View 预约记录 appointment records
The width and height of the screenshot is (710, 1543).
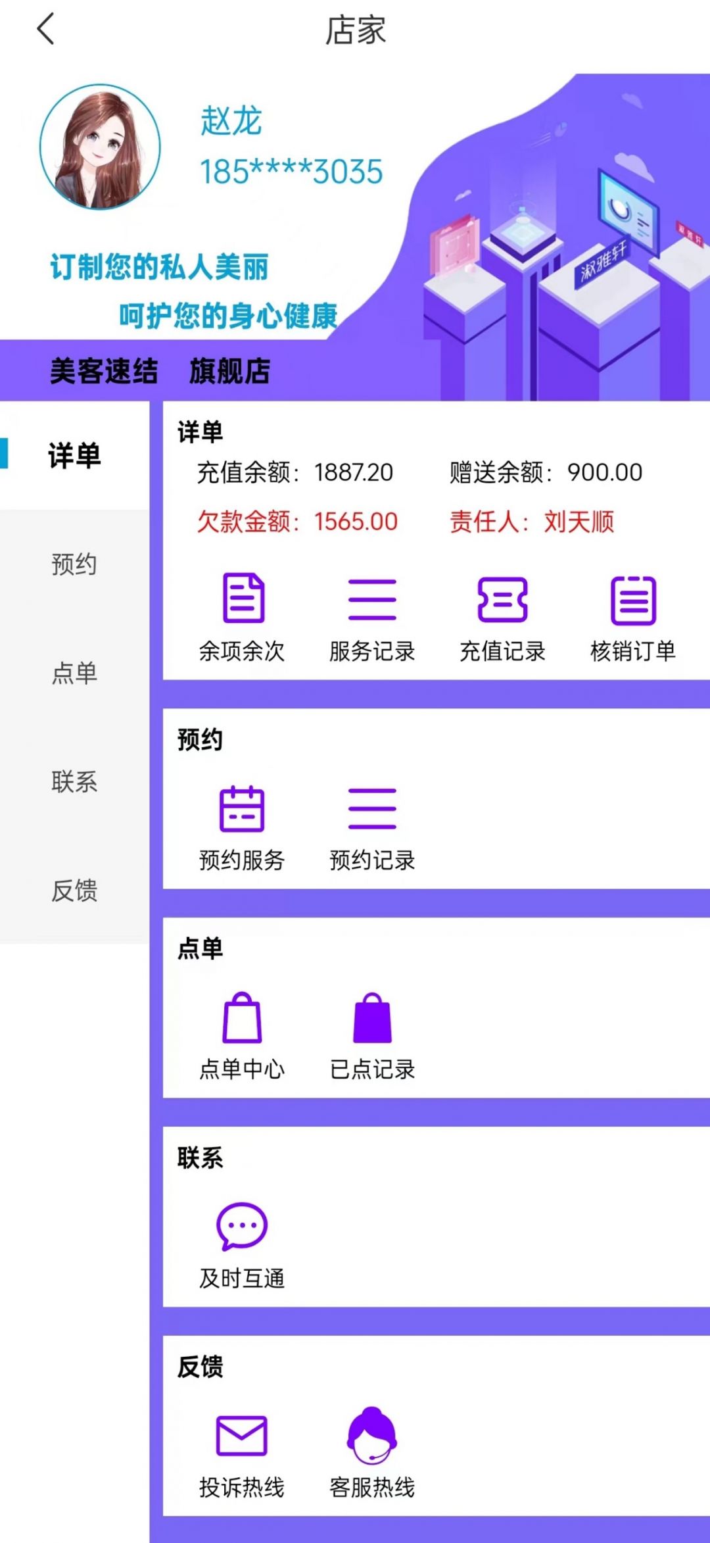(x=372, y=809)
